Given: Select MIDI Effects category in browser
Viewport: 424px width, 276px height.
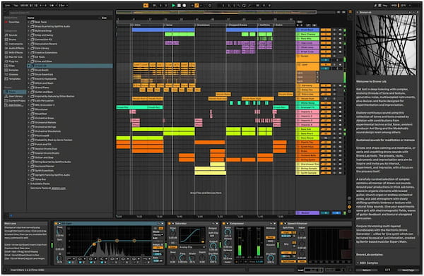Looking at the screenshot, I should click(16, 53).
